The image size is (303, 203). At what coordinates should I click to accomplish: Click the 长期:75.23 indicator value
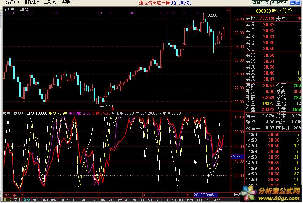(x=101, y=113)
